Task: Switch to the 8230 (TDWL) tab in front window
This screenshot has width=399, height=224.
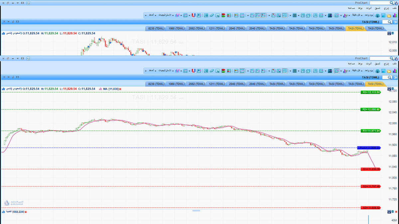Action: (155, 84)
